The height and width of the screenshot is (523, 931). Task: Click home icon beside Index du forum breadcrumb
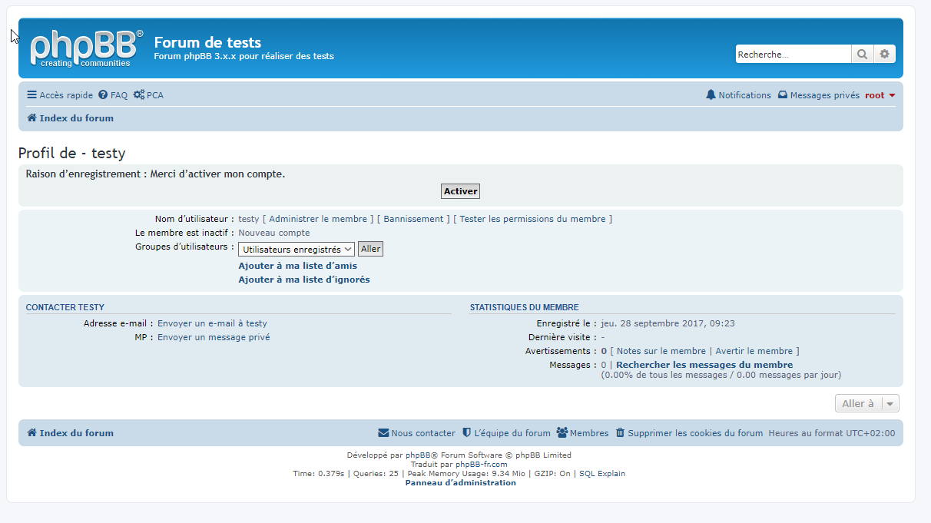tap(31, 118)
